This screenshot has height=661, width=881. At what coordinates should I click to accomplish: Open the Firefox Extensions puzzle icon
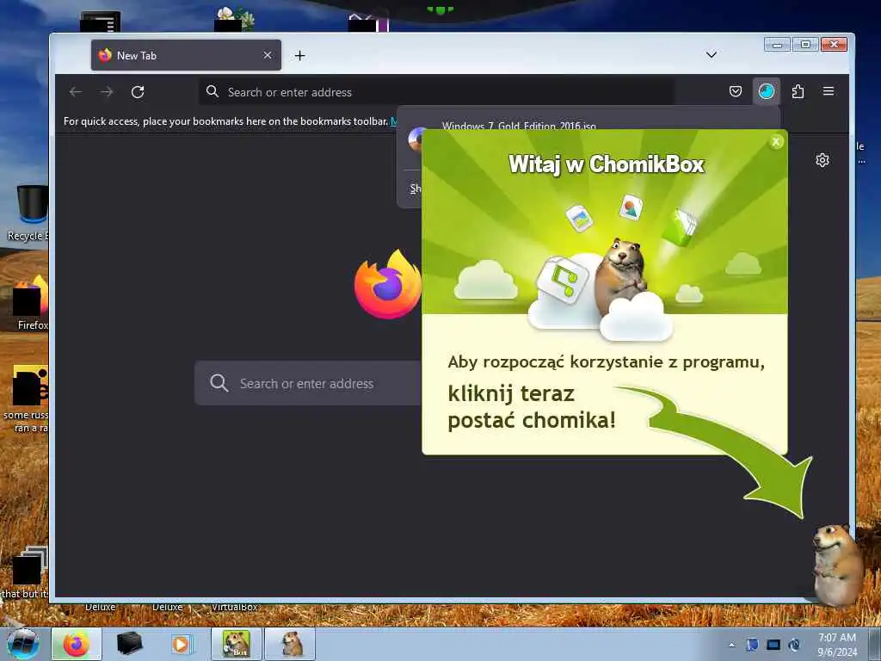tap(798, 91)
